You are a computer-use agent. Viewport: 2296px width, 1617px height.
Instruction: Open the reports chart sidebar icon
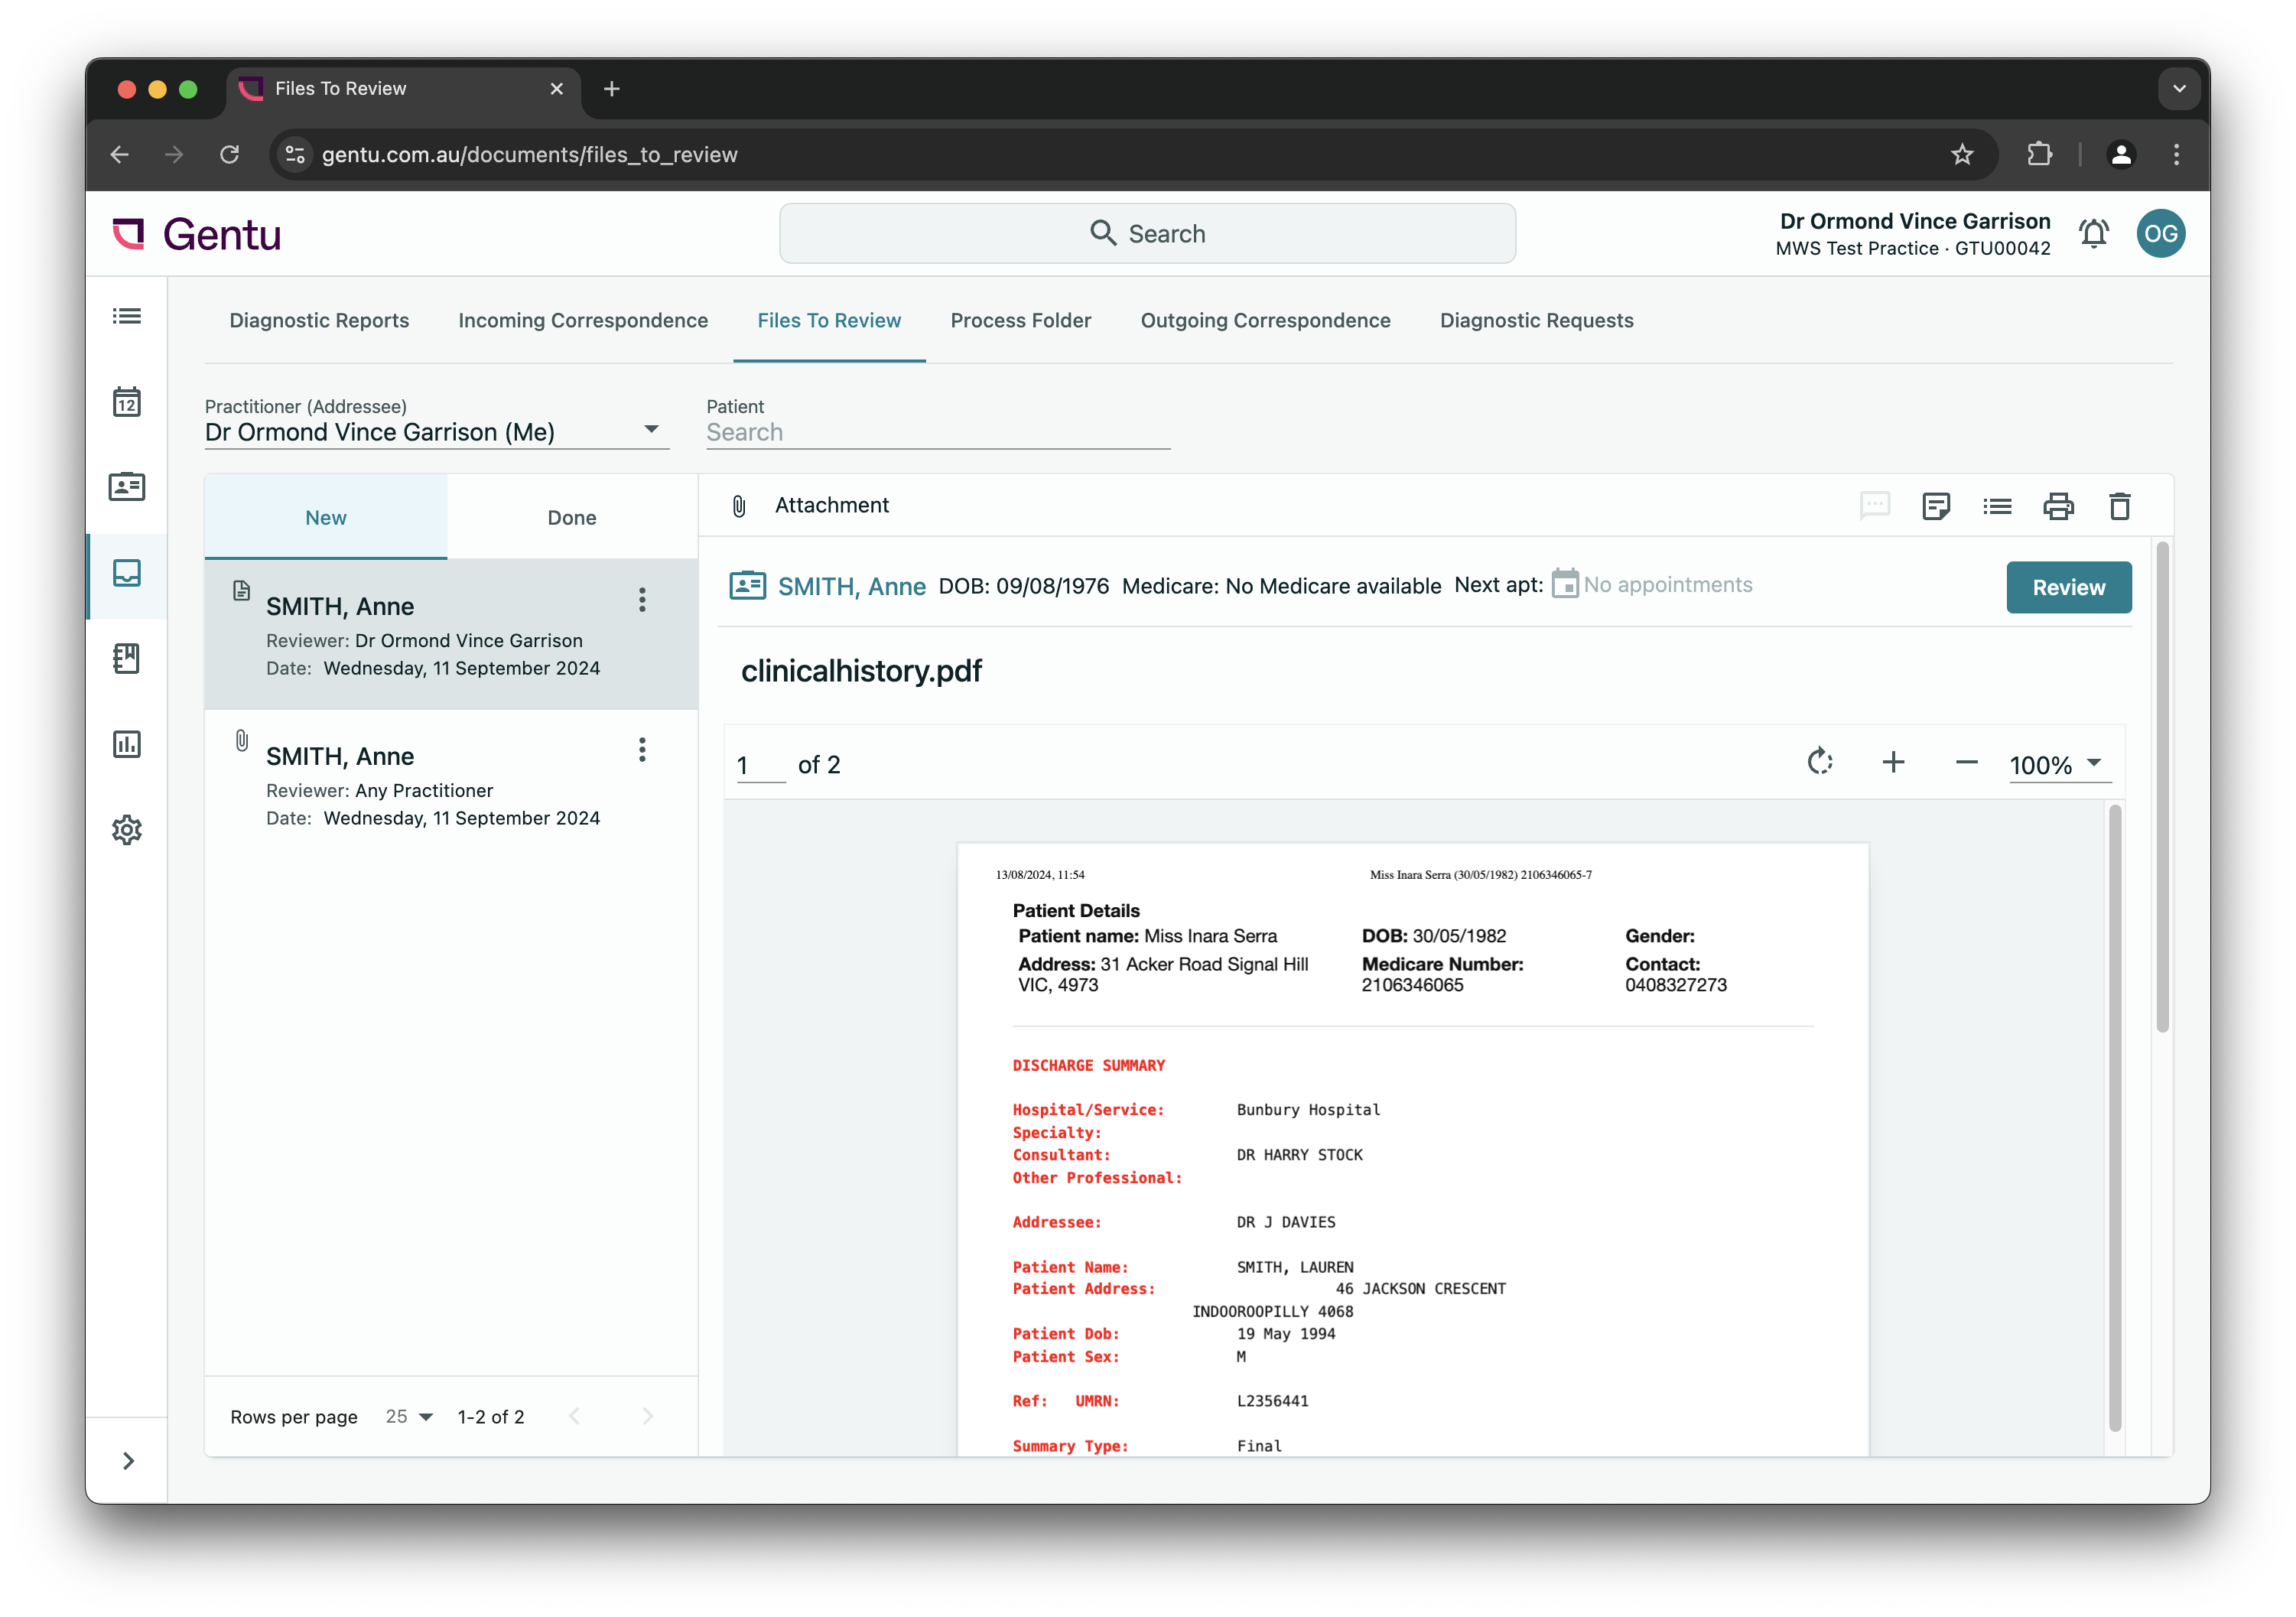[127, 744]
